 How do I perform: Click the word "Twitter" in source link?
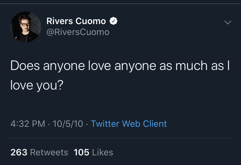105,124
